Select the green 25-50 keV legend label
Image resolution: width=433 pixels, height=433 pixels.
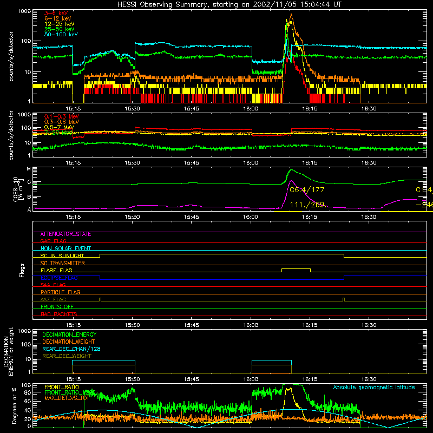(59, 29)
